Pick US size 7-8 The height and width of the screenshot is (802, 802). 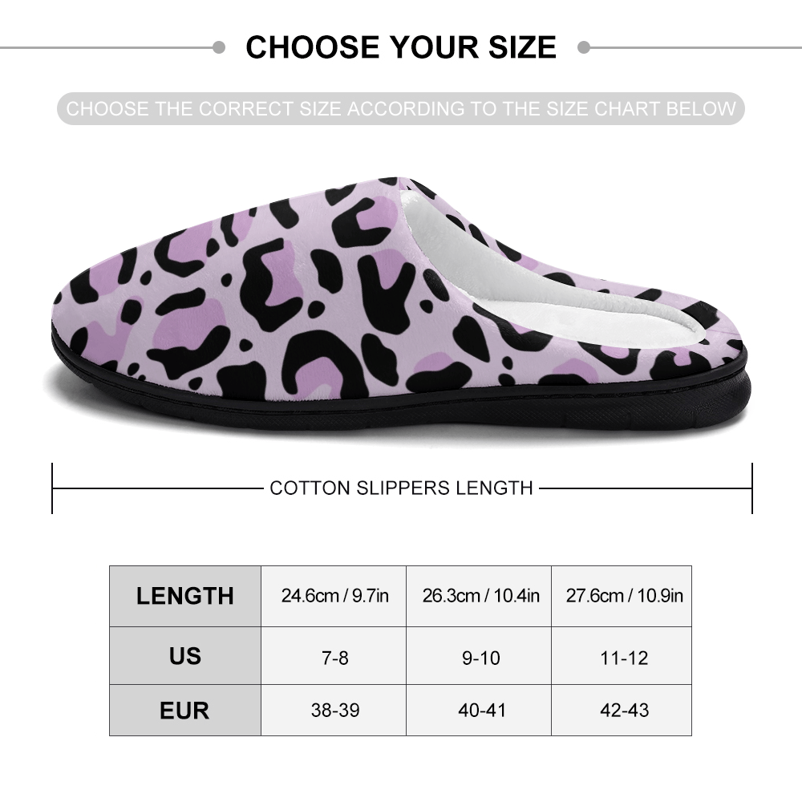pyautogui.click(x=334, y=658)
